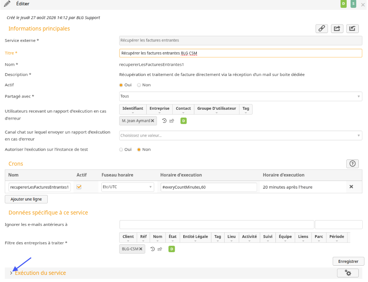This screenshot has width=368, height=282.
Task: Click the recupererLesFacturesEntrantes1 name text under Titre
Action: pos(151,65)
